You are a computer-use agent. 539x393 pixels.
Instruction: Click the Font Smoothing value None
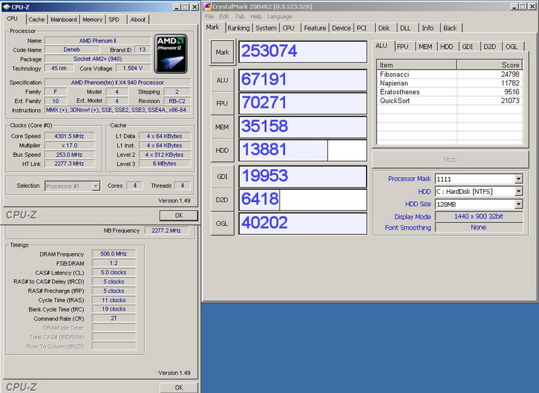478,227
